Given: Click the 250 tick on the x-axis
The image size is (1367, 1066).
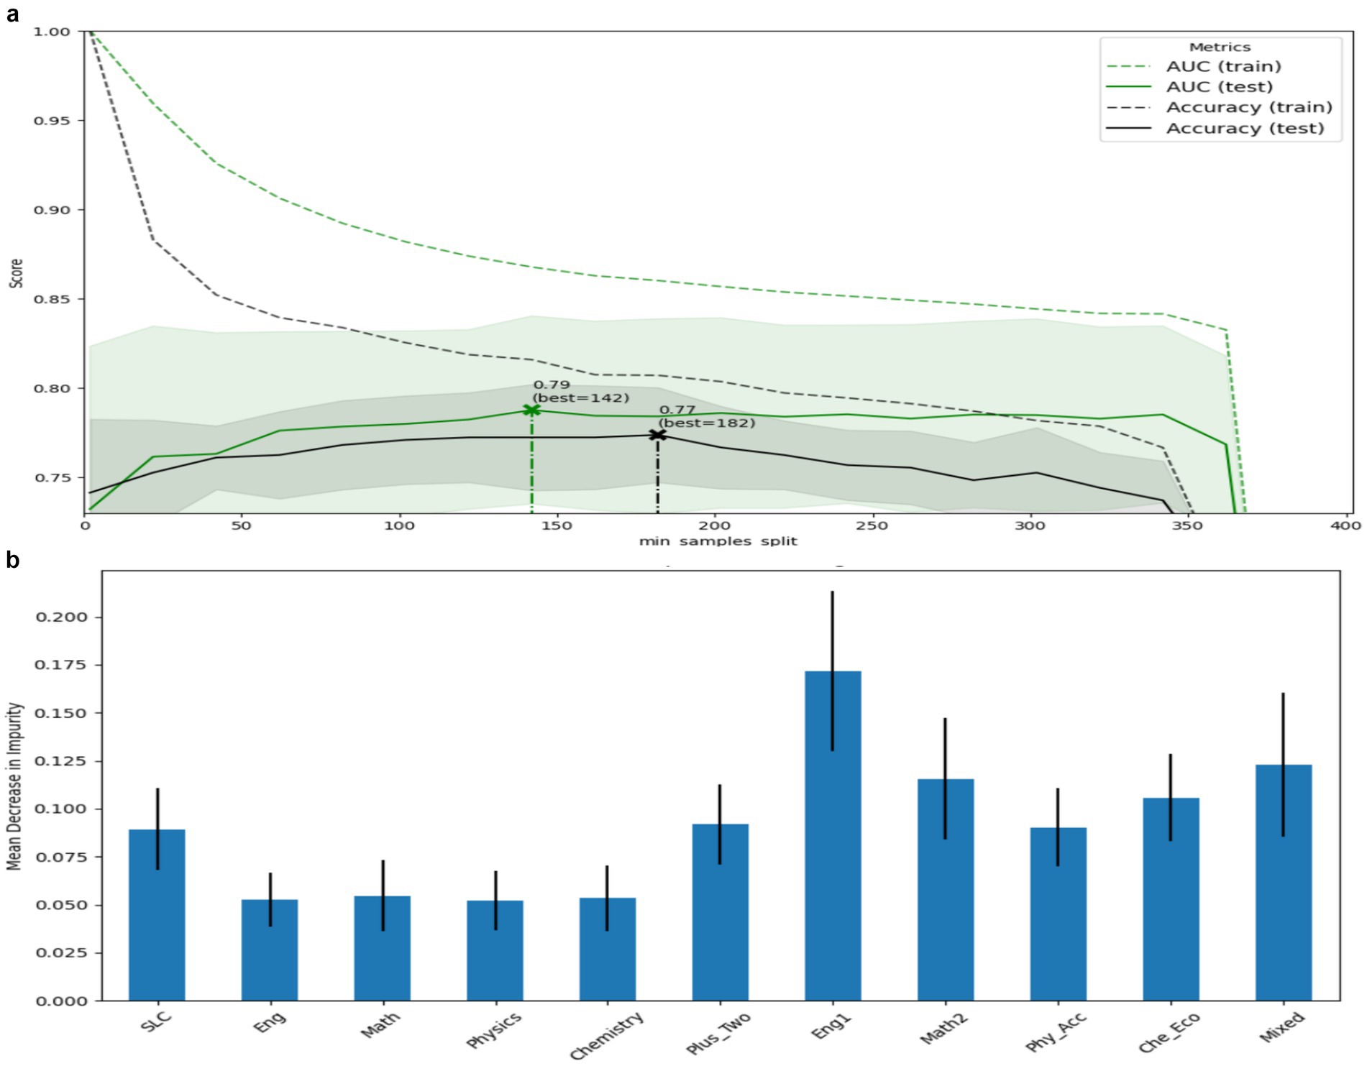Looking at the screenshot, I should [872, 525].
